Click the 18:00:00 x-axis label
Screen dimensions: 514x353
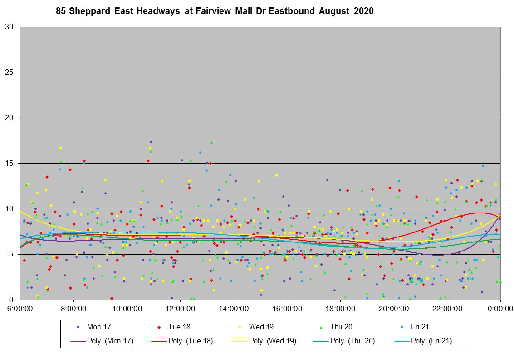340,309
